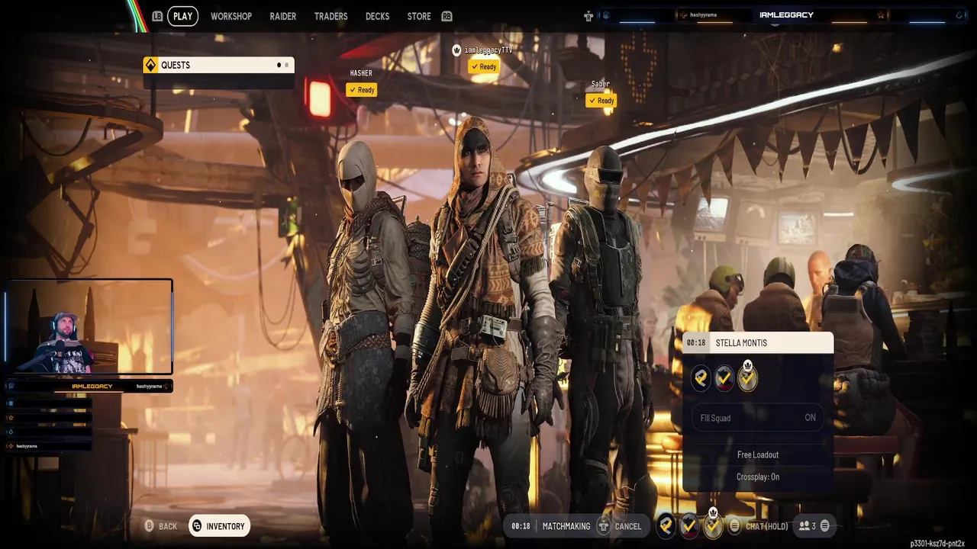
Task: Click the star icon in top banner
Action: [x=881, y=15]
